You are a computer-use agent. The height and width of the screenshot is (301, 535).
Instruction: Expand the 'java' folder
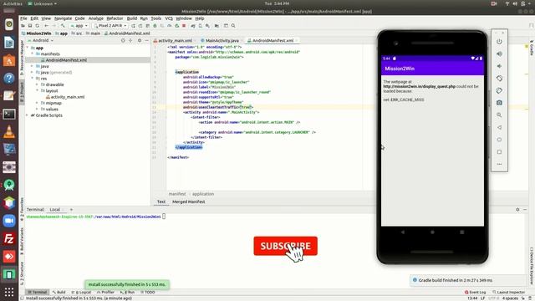pyautogui.click(x=33, y=66)
